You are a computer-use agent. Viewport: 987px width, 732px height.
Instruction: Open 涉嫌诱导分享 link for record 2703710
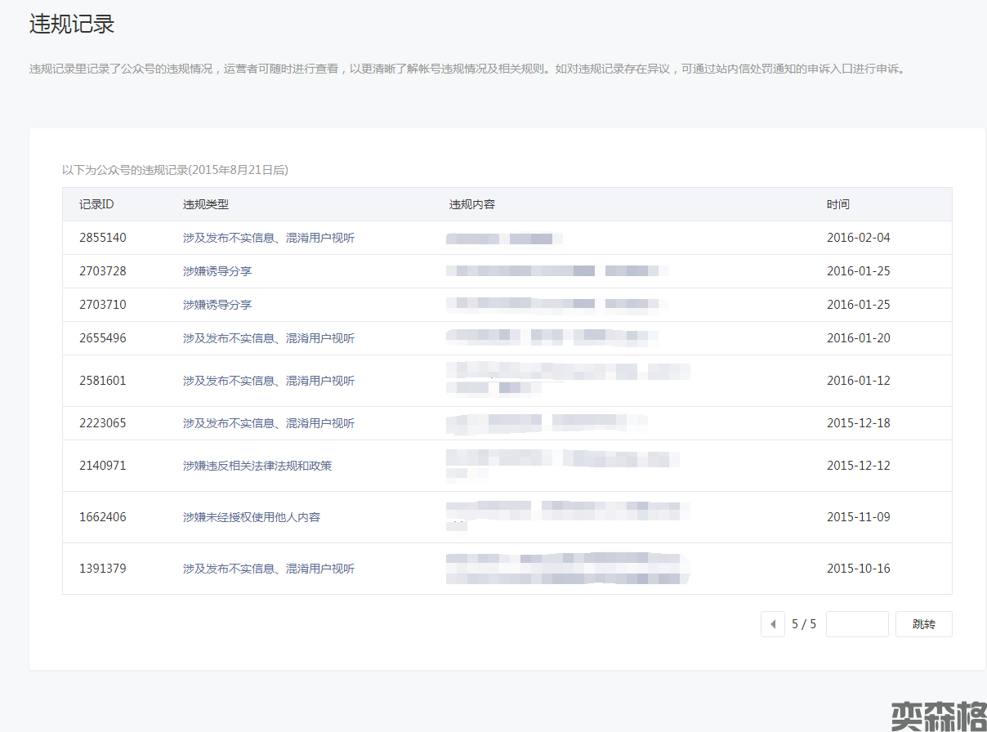(x=217, y=305)
